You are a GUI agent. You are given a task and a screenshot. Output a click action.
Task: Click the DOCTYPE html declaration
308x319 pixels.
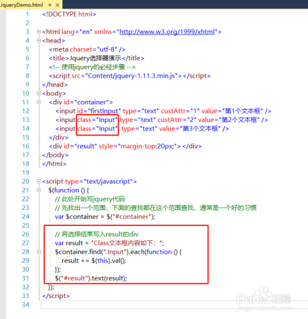click(69, 14)
